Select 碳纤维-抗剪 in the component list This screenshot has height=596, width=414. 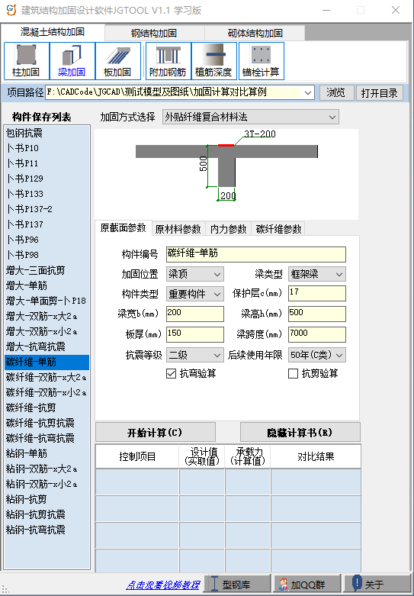(x=47, y=408)
